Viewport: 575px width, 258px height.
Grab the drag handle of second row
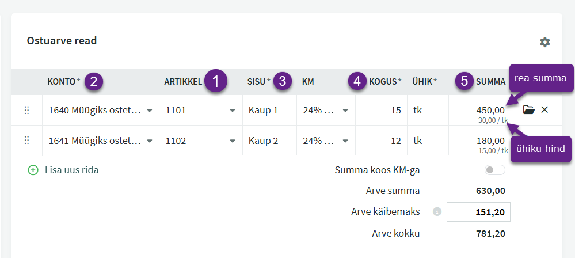tap(26, 140)
